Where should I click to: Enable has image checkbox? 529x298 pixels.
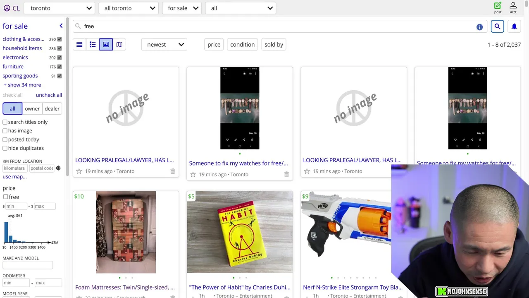click(x=5, y=131)
